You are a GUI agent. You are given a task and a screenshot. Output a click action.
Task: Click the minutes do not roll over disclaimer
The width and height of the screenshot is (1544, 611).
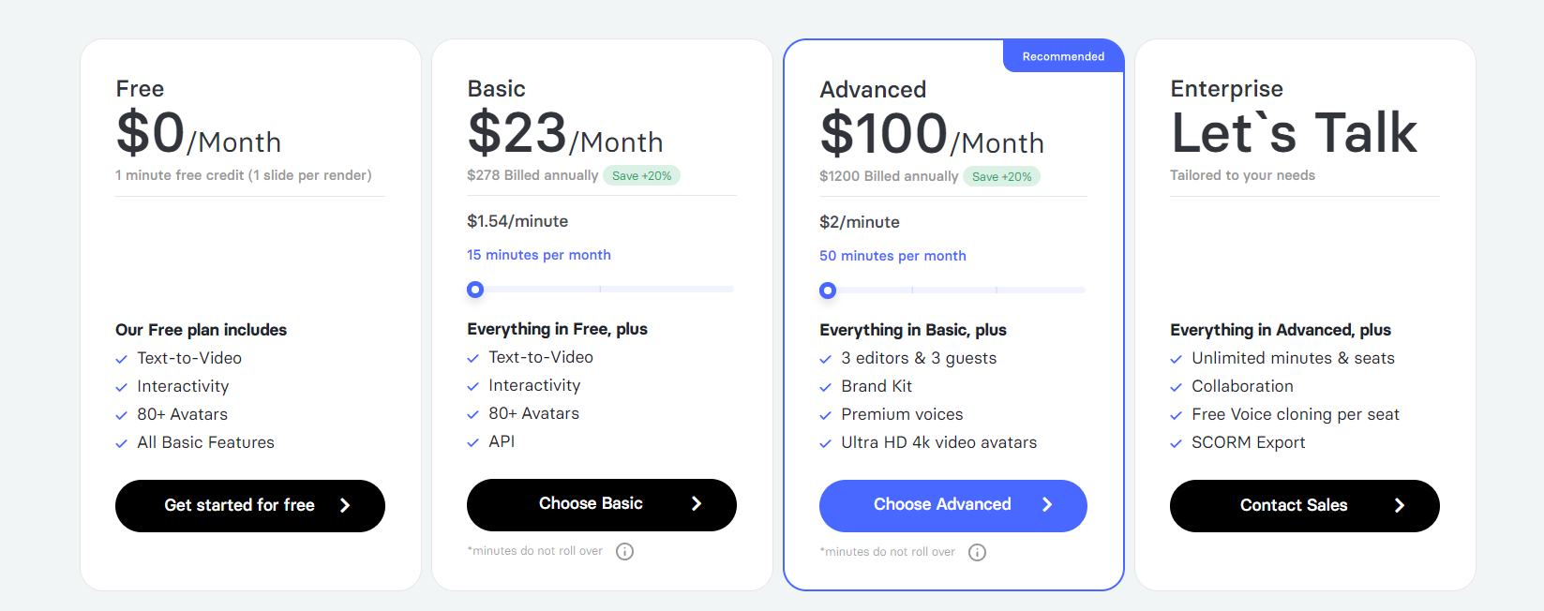coord(534,551)
